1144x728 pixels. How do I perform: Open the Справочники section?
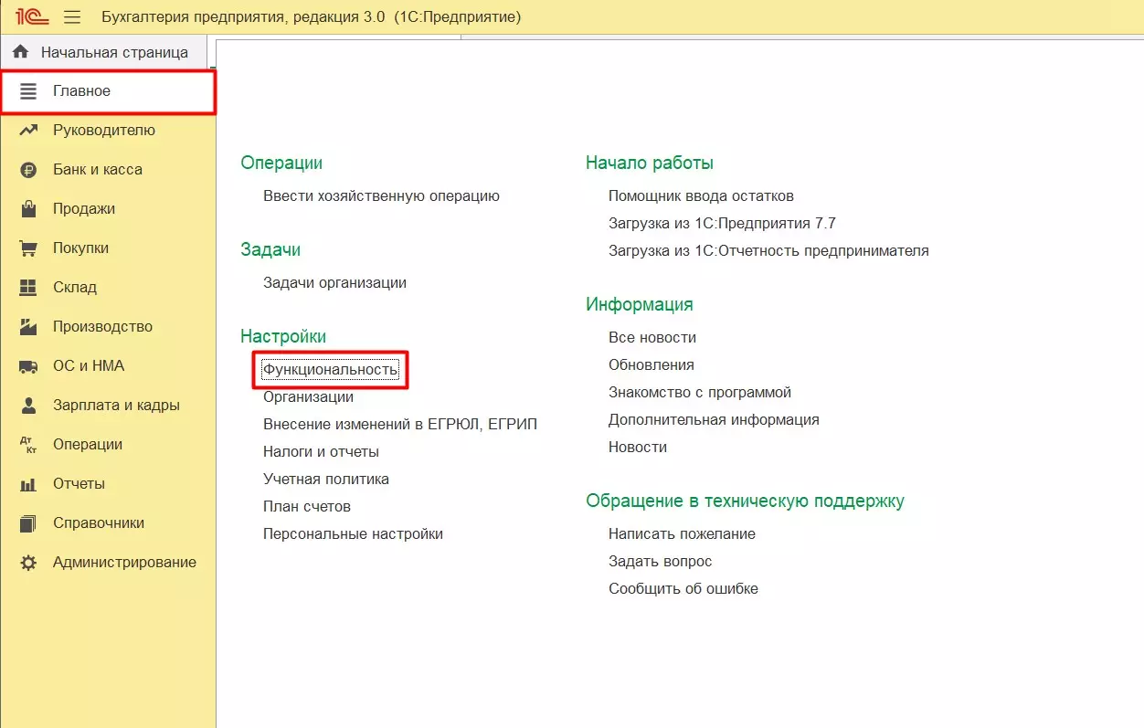click(x=108, y=523)
